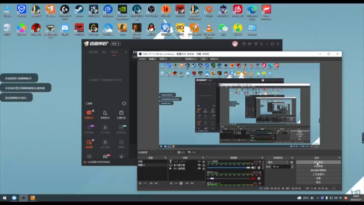Screen dimensions: 364x205
Task: Click 工作室模式 studio mode button
Action: click(318, 174)
